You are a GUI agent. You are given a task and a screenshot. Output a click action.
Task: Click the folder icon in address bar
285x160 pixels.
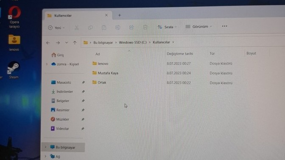click(85, 43)
